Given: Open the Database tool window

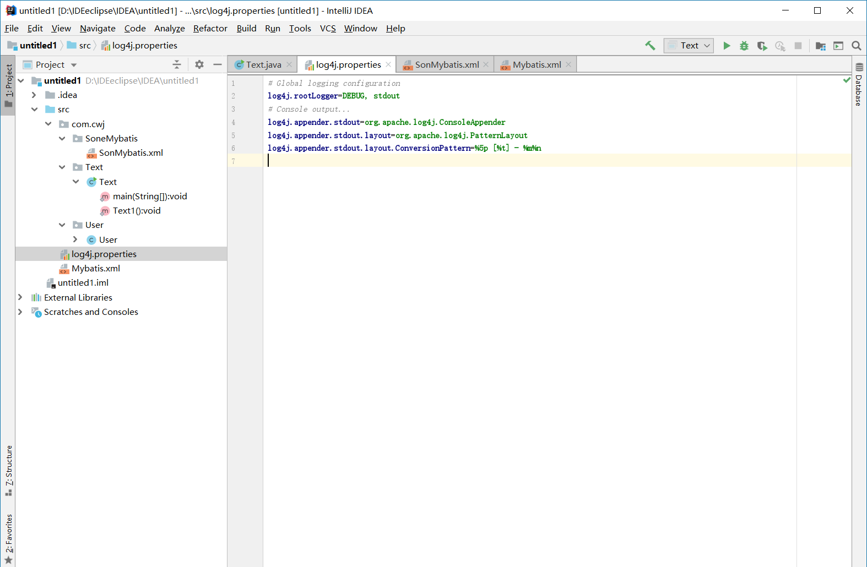Looking at the screenshot, I should 859,84.
